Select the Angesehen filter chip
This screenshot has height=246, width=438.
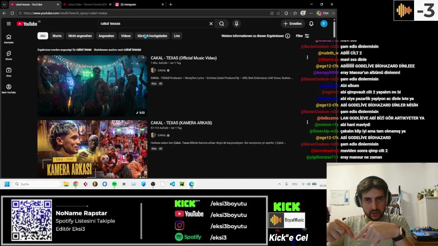tap(106, 36)
